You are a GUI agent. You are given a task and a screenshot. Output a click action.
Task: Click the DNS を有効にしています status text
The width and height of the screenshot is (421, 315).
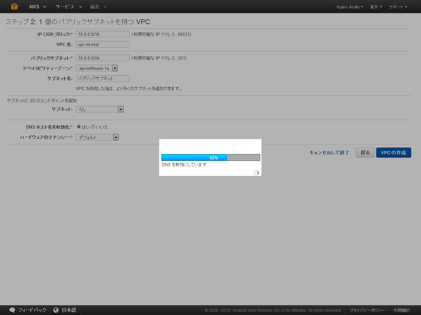186,165
